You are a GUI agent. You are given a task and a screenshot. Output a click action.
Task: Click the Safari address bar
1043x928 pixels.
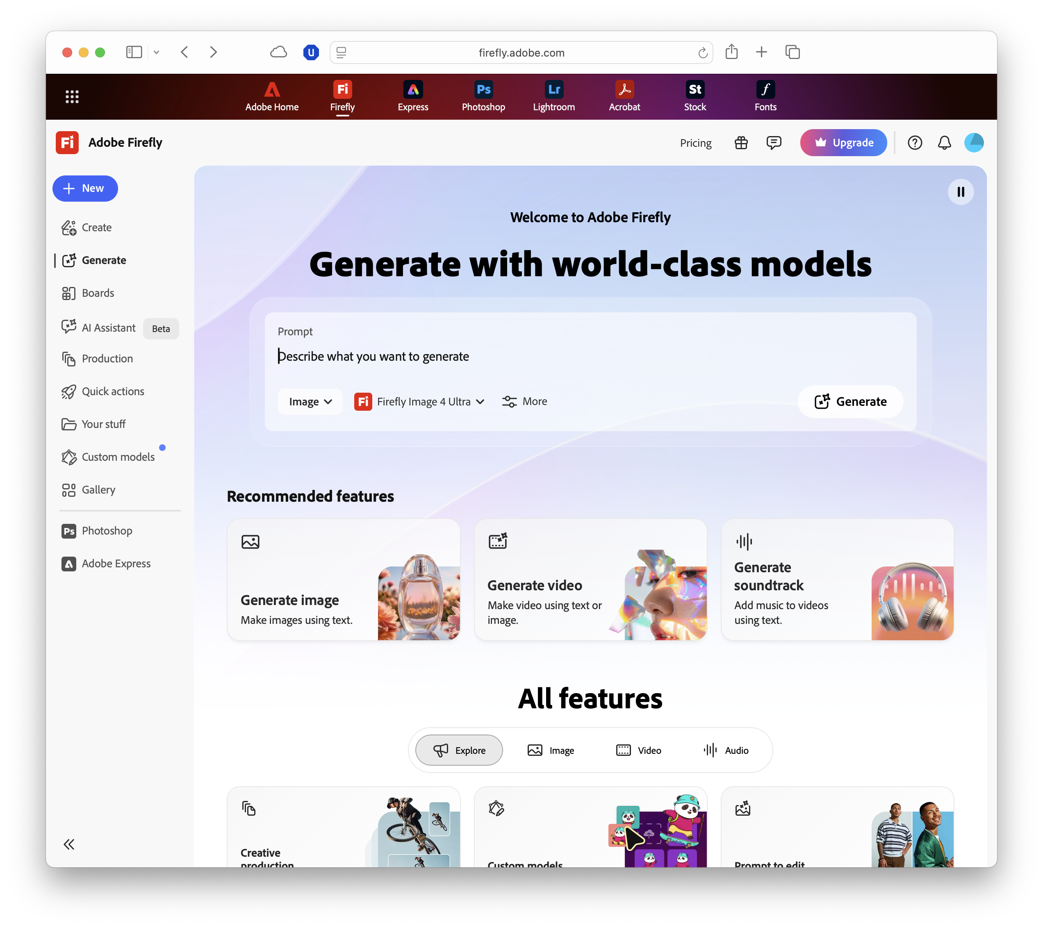(521, 52)
